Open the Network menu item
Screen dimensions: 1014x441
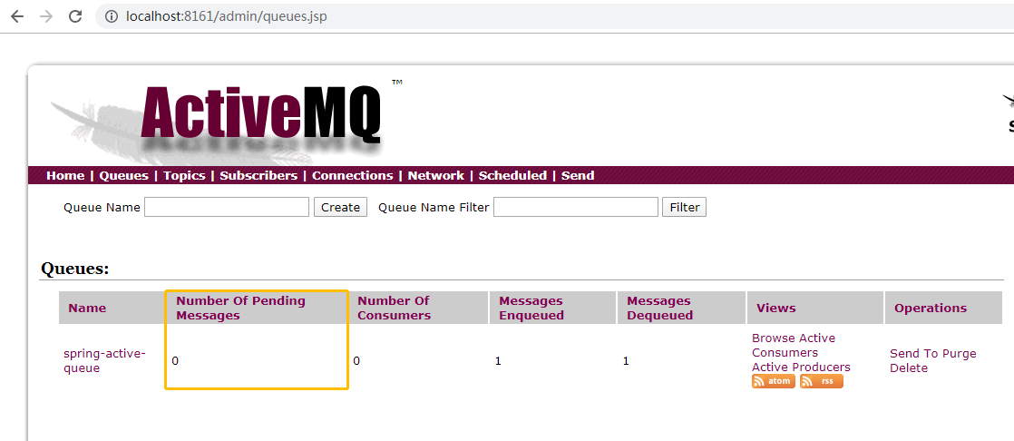436,176
